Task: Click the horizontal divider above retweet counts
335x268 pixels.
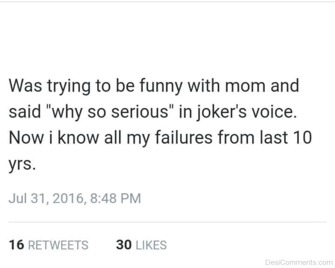Action: point(167,222)
